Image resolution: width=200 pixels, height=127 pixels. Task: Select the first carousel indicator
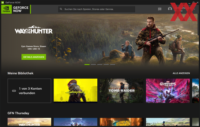coord(87,65)
